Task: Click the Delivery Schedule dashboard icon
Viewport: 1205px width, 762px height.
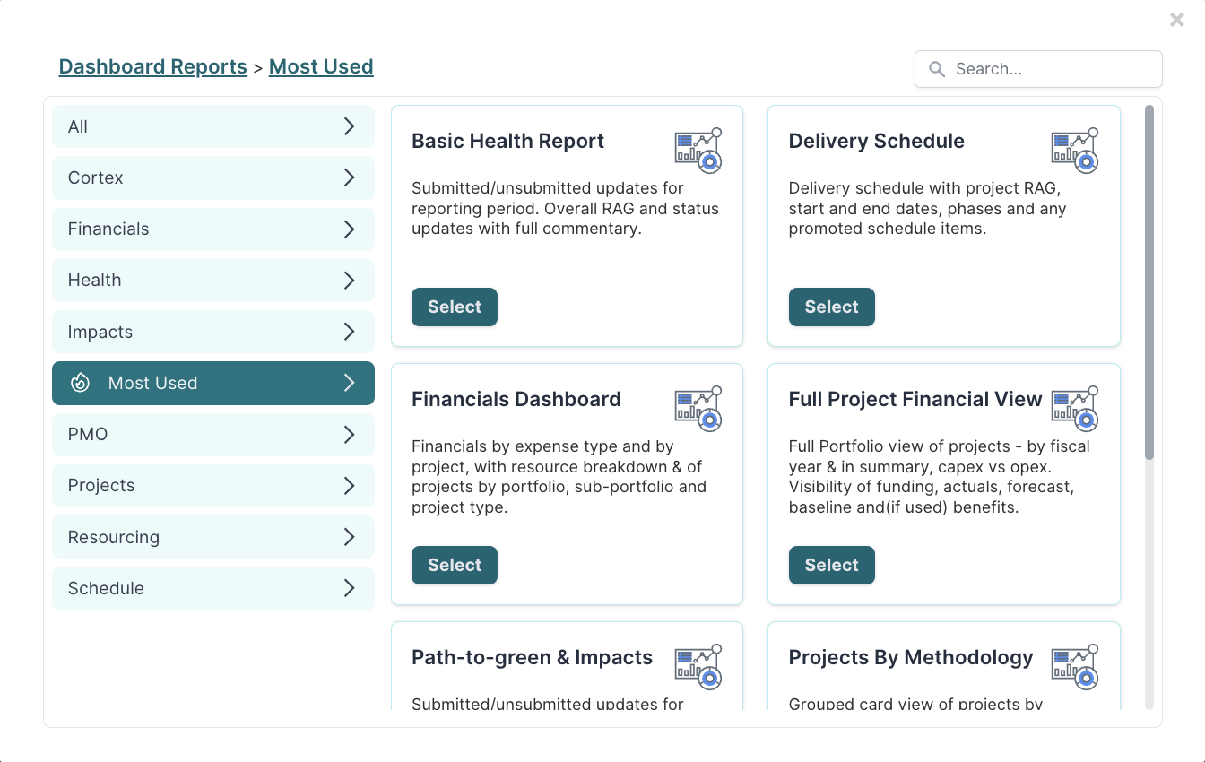Action: coord(1075,150)
